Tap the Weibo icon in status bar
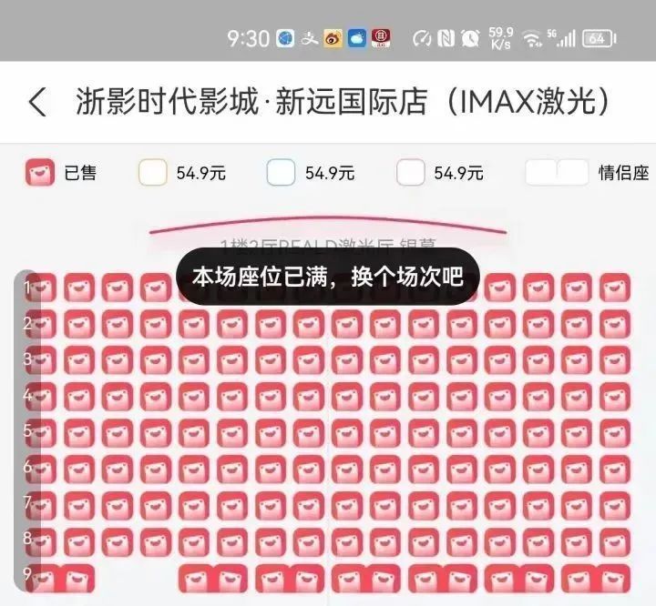This screenshot has height=606, width=656. click(x=333, y=39)
